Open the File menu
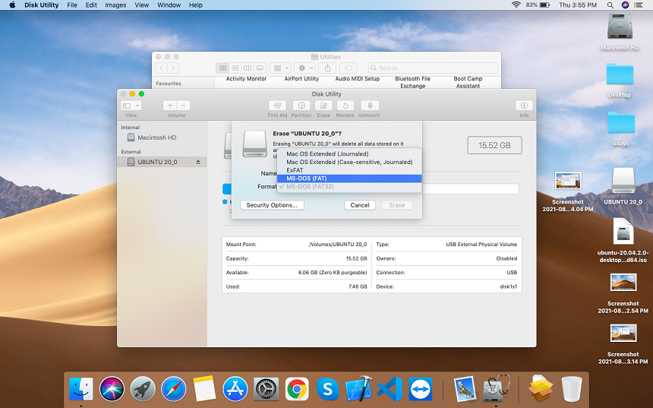653x408 pixels. (72, 5)
